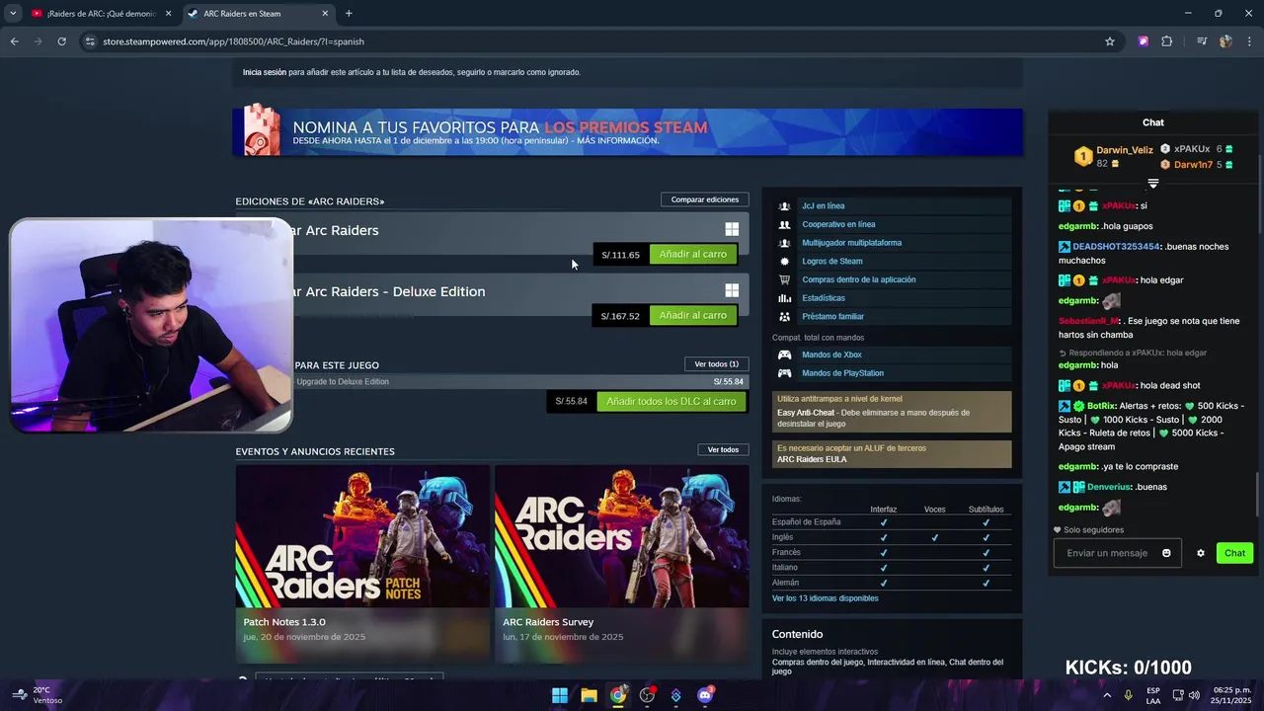Image resolution: width=1264 pixels, height=711 pixels.
Task: Click the Préstamo familiar people icon
Action: pyautogui.click(x=784, y=317)
